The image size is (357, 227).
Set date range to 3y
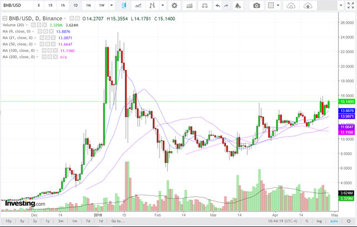pos(35,221)
